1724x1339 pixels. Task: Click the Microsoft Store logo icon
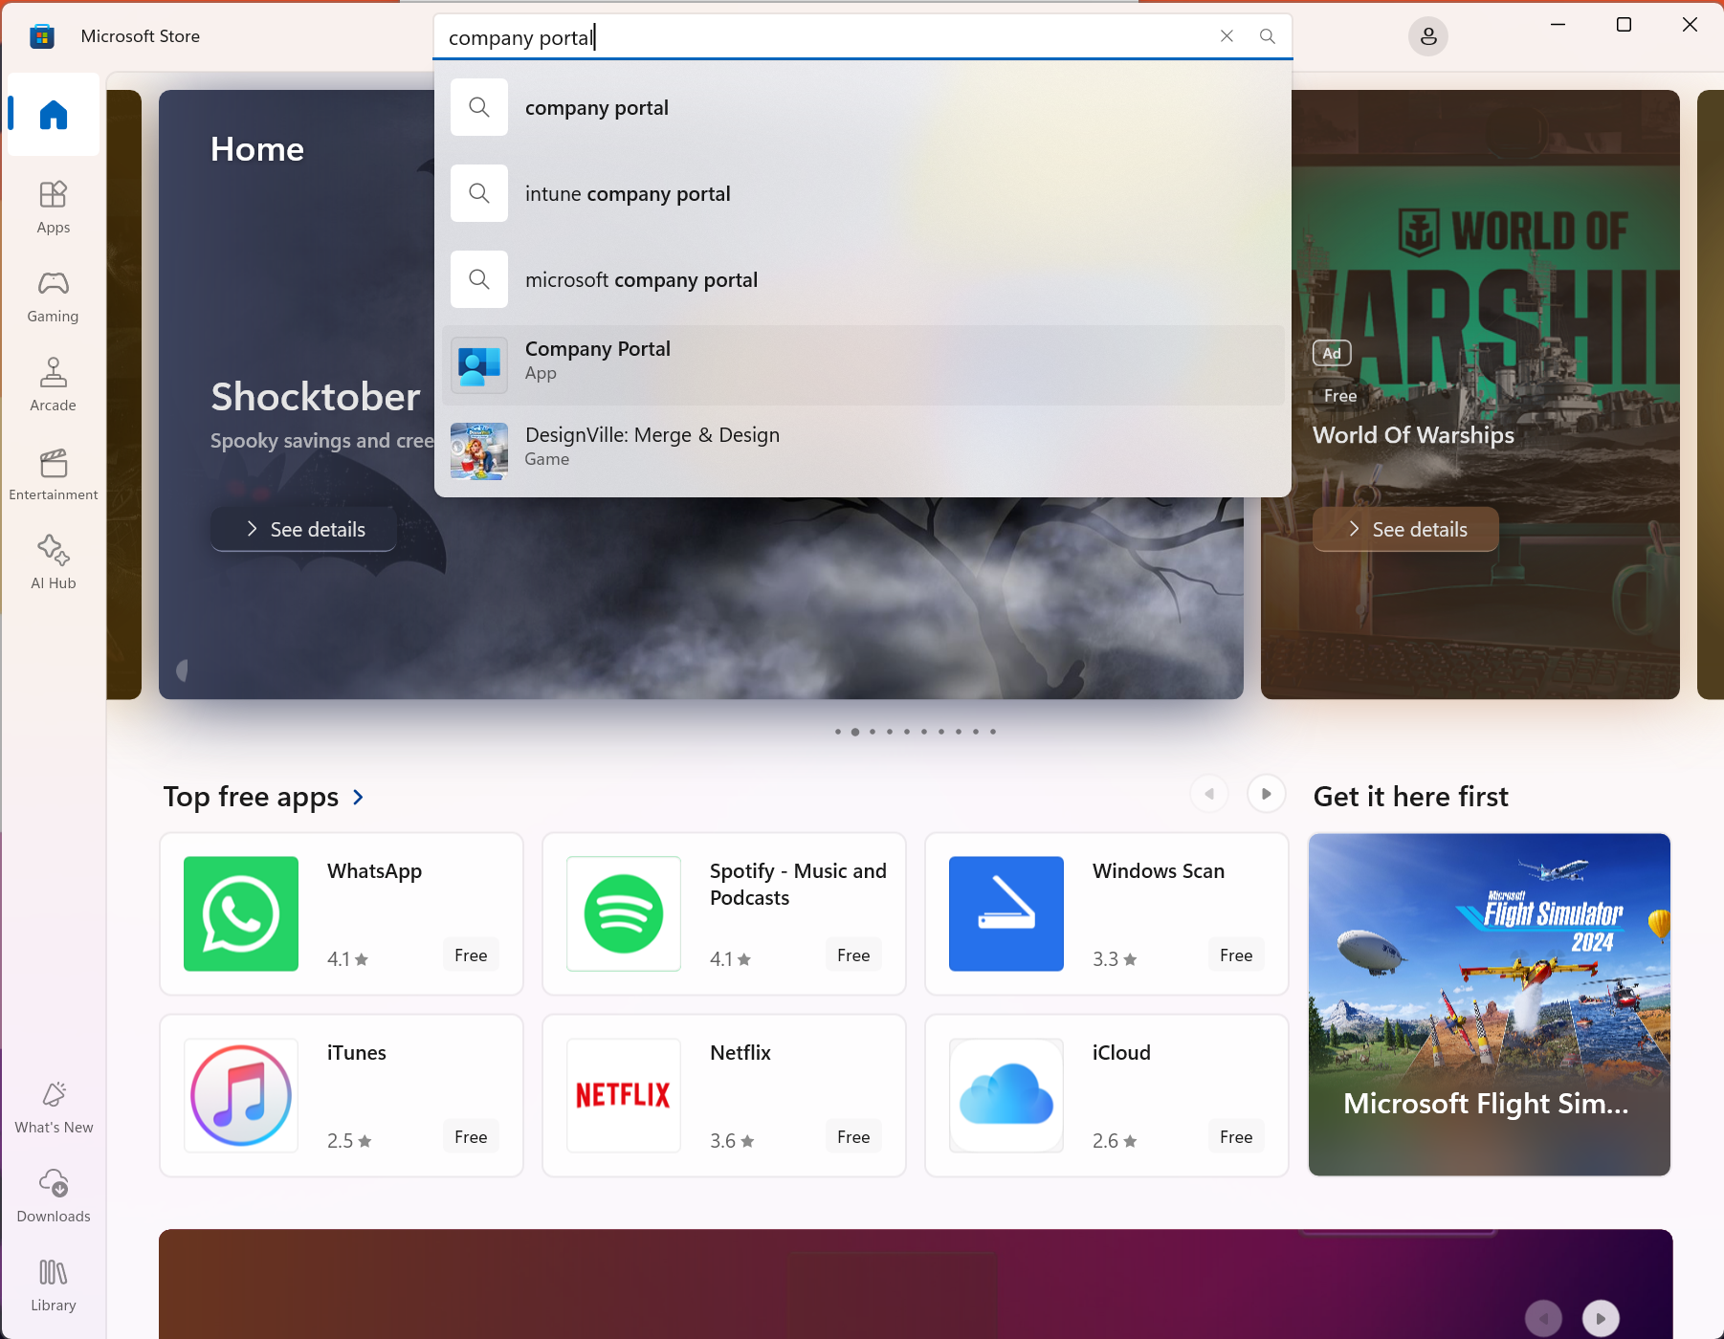click(x=42, y=36)
